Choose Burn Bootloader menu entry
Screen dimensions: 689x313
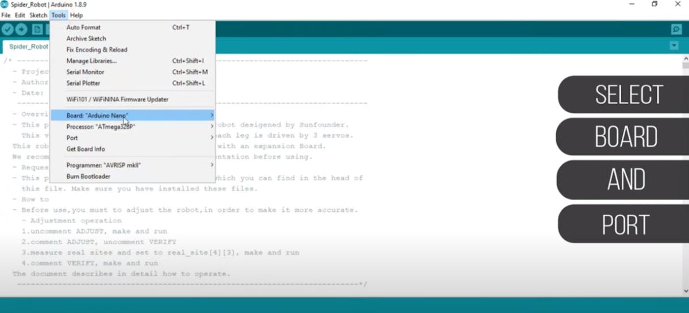pyautogui.click(x=132, y=177)
